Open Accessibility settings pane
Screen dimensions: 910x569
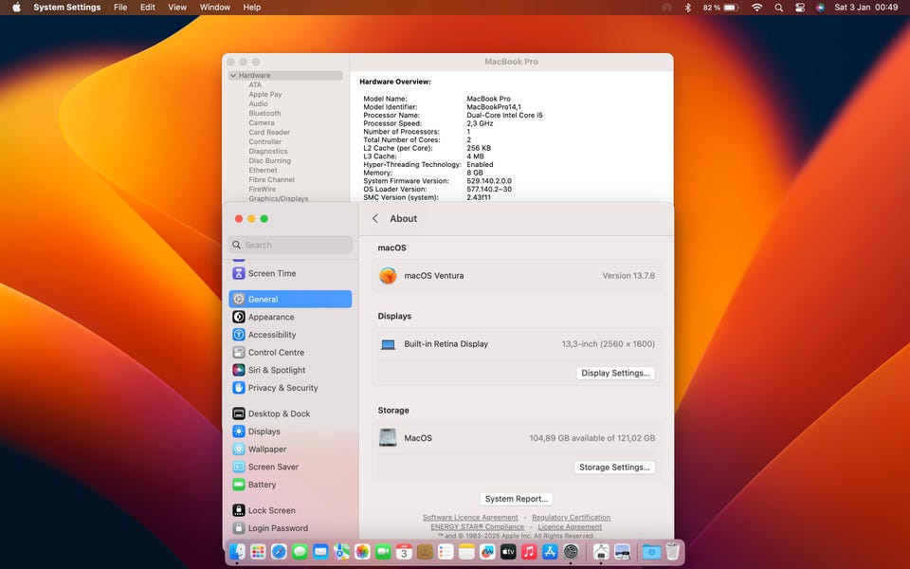272,335
